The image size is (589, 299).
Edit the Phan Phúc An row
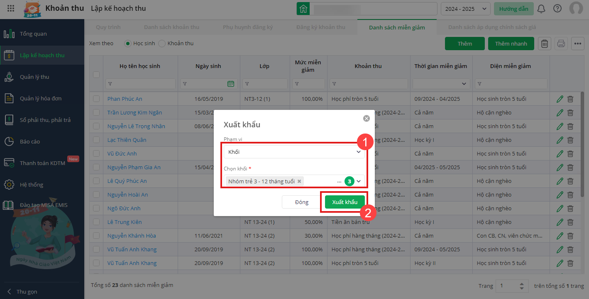tap(560, 99)
